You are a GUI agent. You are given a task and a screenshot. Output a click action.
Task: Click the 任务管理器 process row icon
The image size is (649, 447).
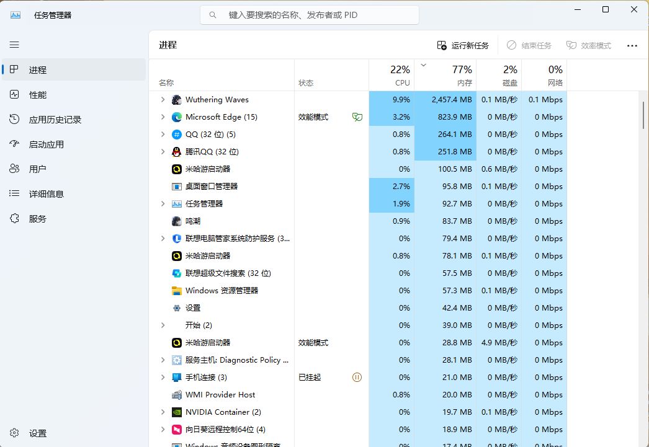click(x=177, y=204)
